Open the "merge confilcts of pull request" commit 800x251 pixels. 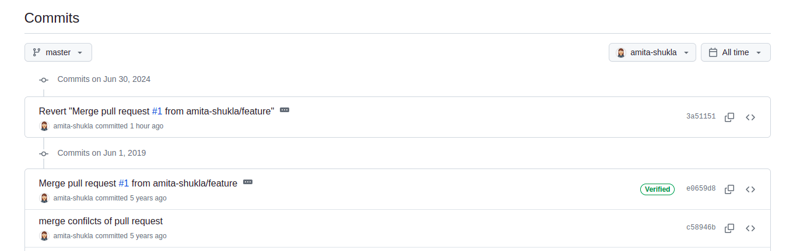click(101, 221)
